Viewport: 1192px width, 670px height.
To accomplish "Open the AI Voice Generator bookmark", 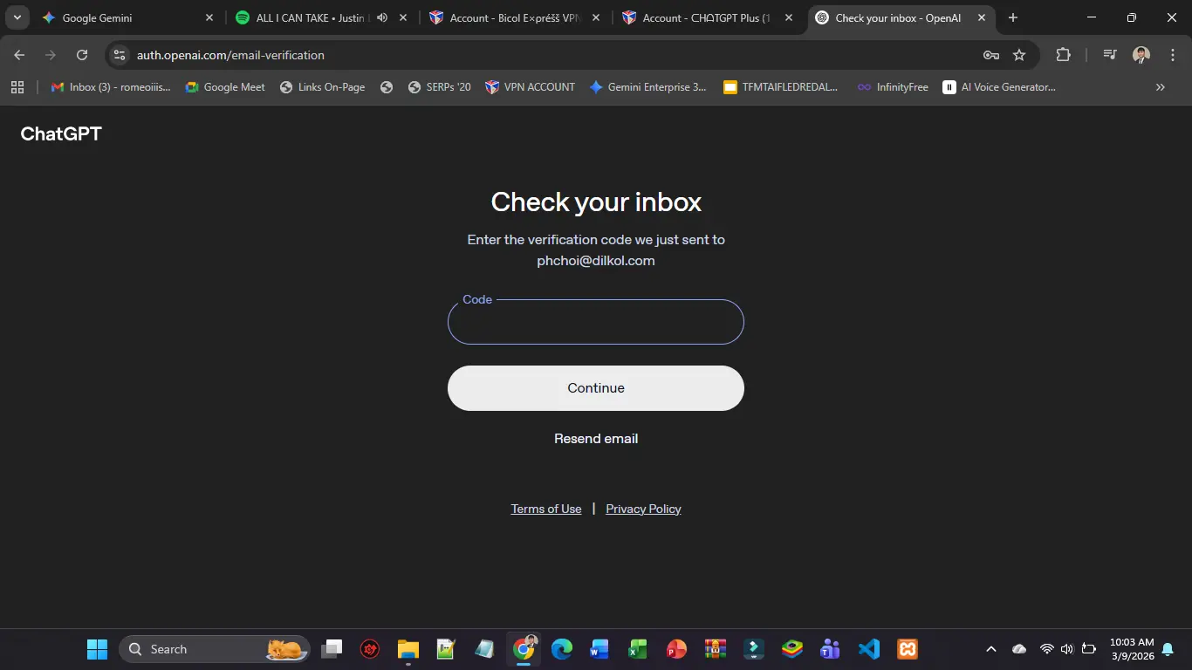I will pyautogui.click(x=999, y=87).
